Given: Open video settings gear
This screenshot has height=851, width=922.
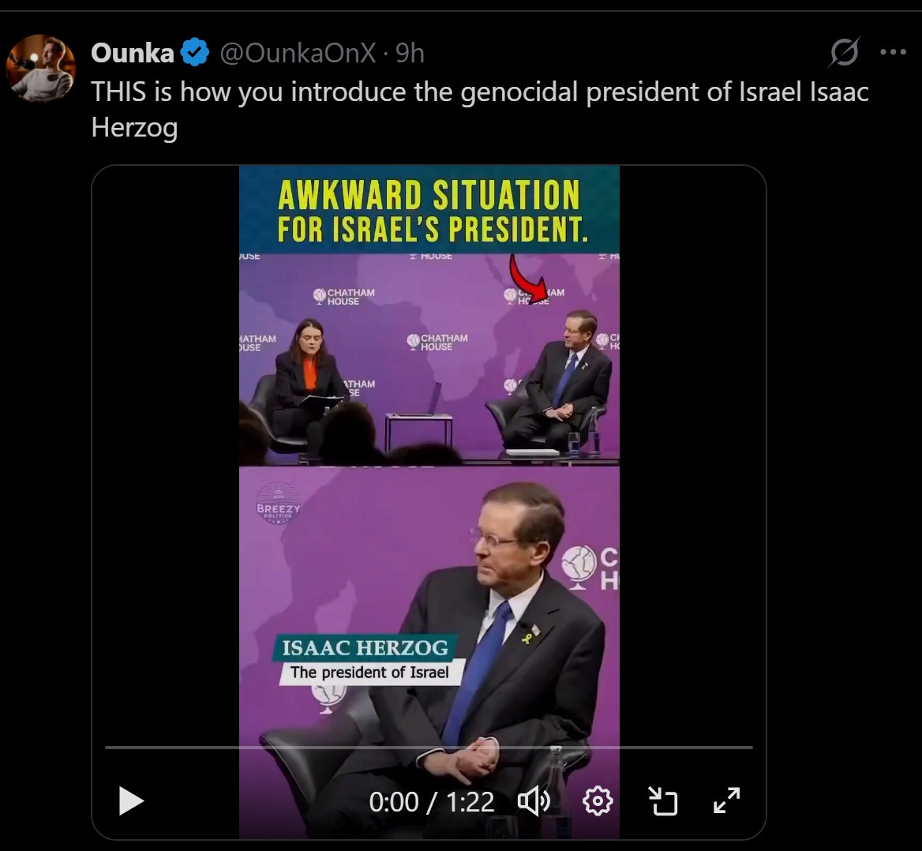Looking at the screenshot, I should (598, 801).
